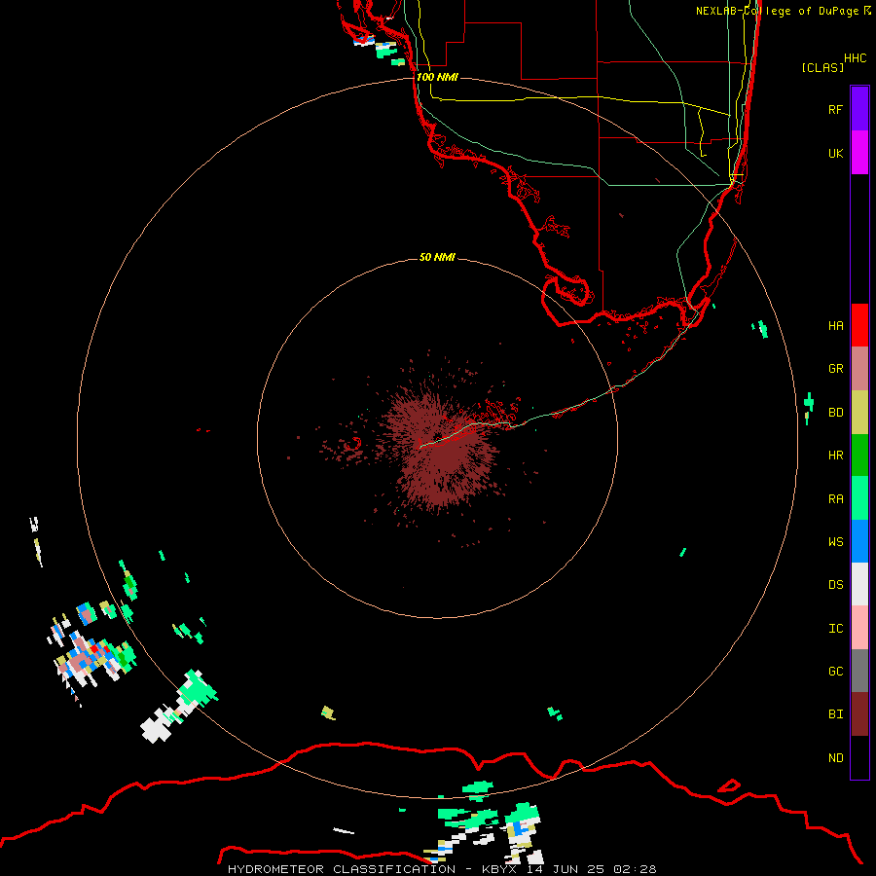This screenshot has height=876, width=876.
Task: Click the [CLAS] legend header
Action: pos(822,67)
